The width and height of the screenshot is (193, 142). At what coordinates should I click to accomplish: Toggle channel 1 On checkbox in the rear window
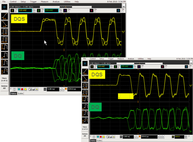[16, 12]
